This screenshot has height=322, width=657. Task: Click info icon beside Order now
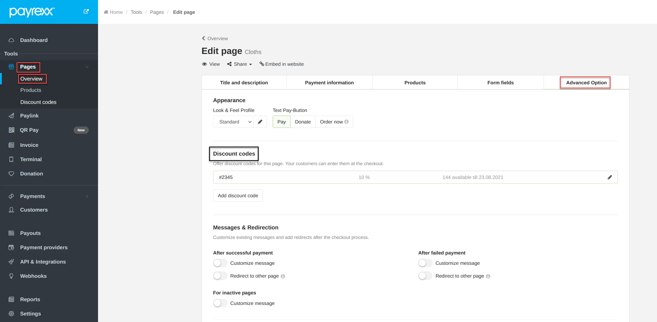(346, 122)
